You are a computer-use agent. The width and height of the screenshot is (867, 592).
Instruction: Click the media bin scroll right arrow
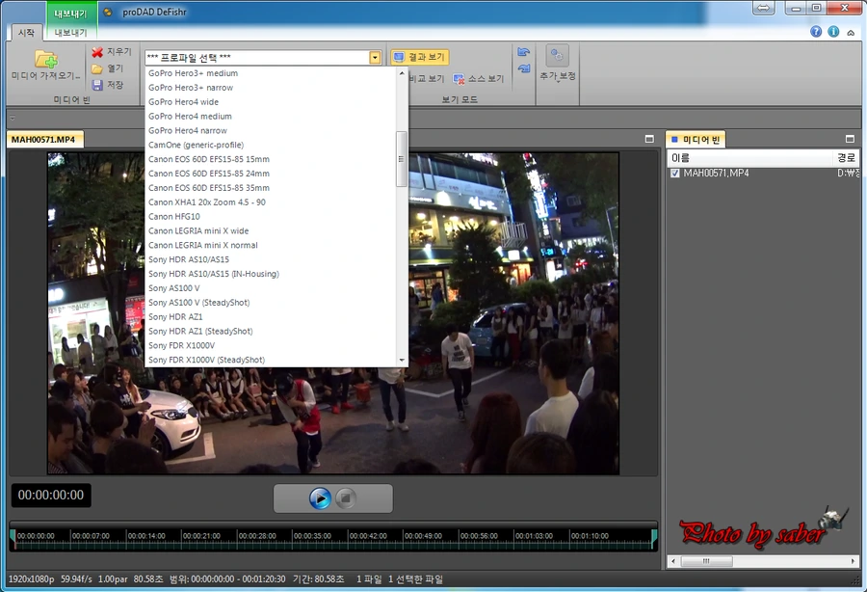coord(853,561)
